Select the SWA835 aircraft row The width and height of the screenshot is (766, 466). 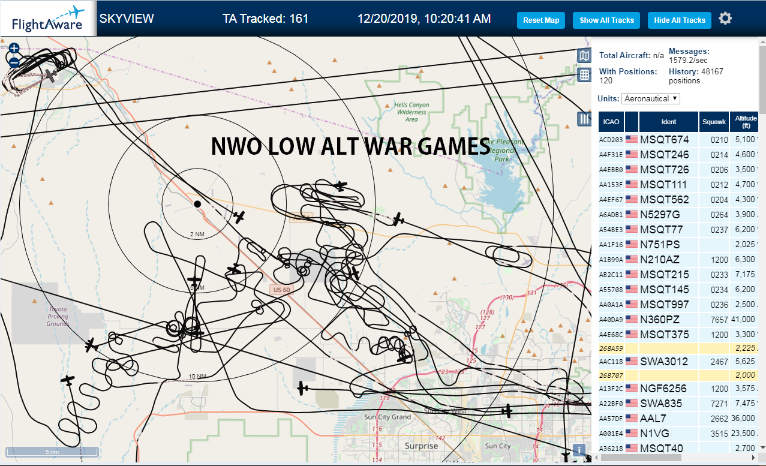(x=678, y=404)
